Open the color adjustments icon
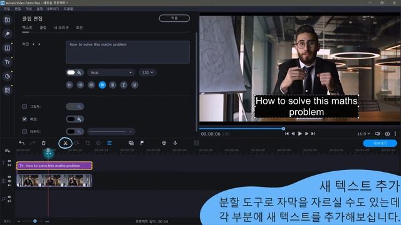 98,143
